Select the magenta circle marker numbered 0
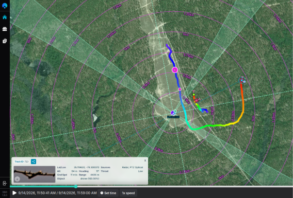 click(x=175, y=70)
